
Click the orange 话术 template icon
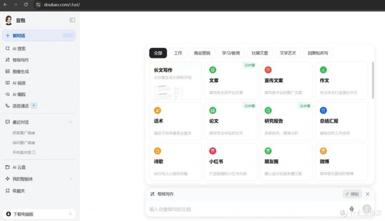[x=158, y=110]
